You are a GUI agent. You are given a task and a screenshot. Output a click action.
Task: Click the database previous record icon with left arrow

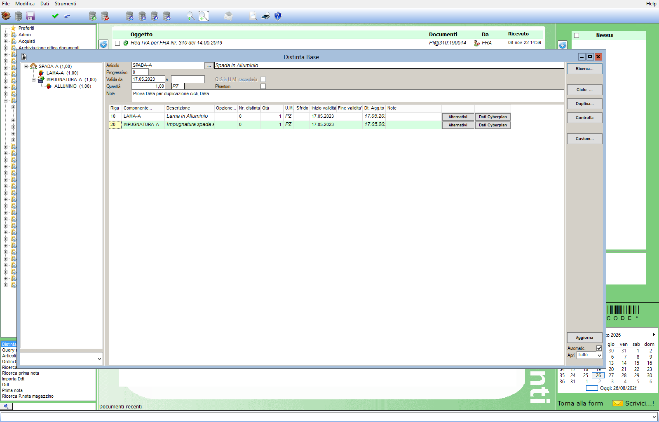(x=142, y=16)
